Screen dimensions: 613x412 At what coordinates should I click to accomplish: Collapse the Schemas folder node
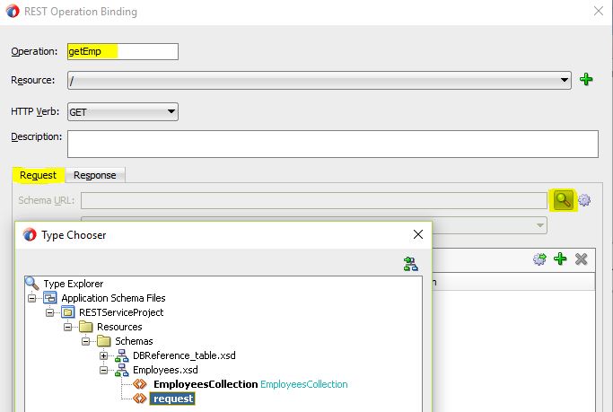[x=85, y=341]
